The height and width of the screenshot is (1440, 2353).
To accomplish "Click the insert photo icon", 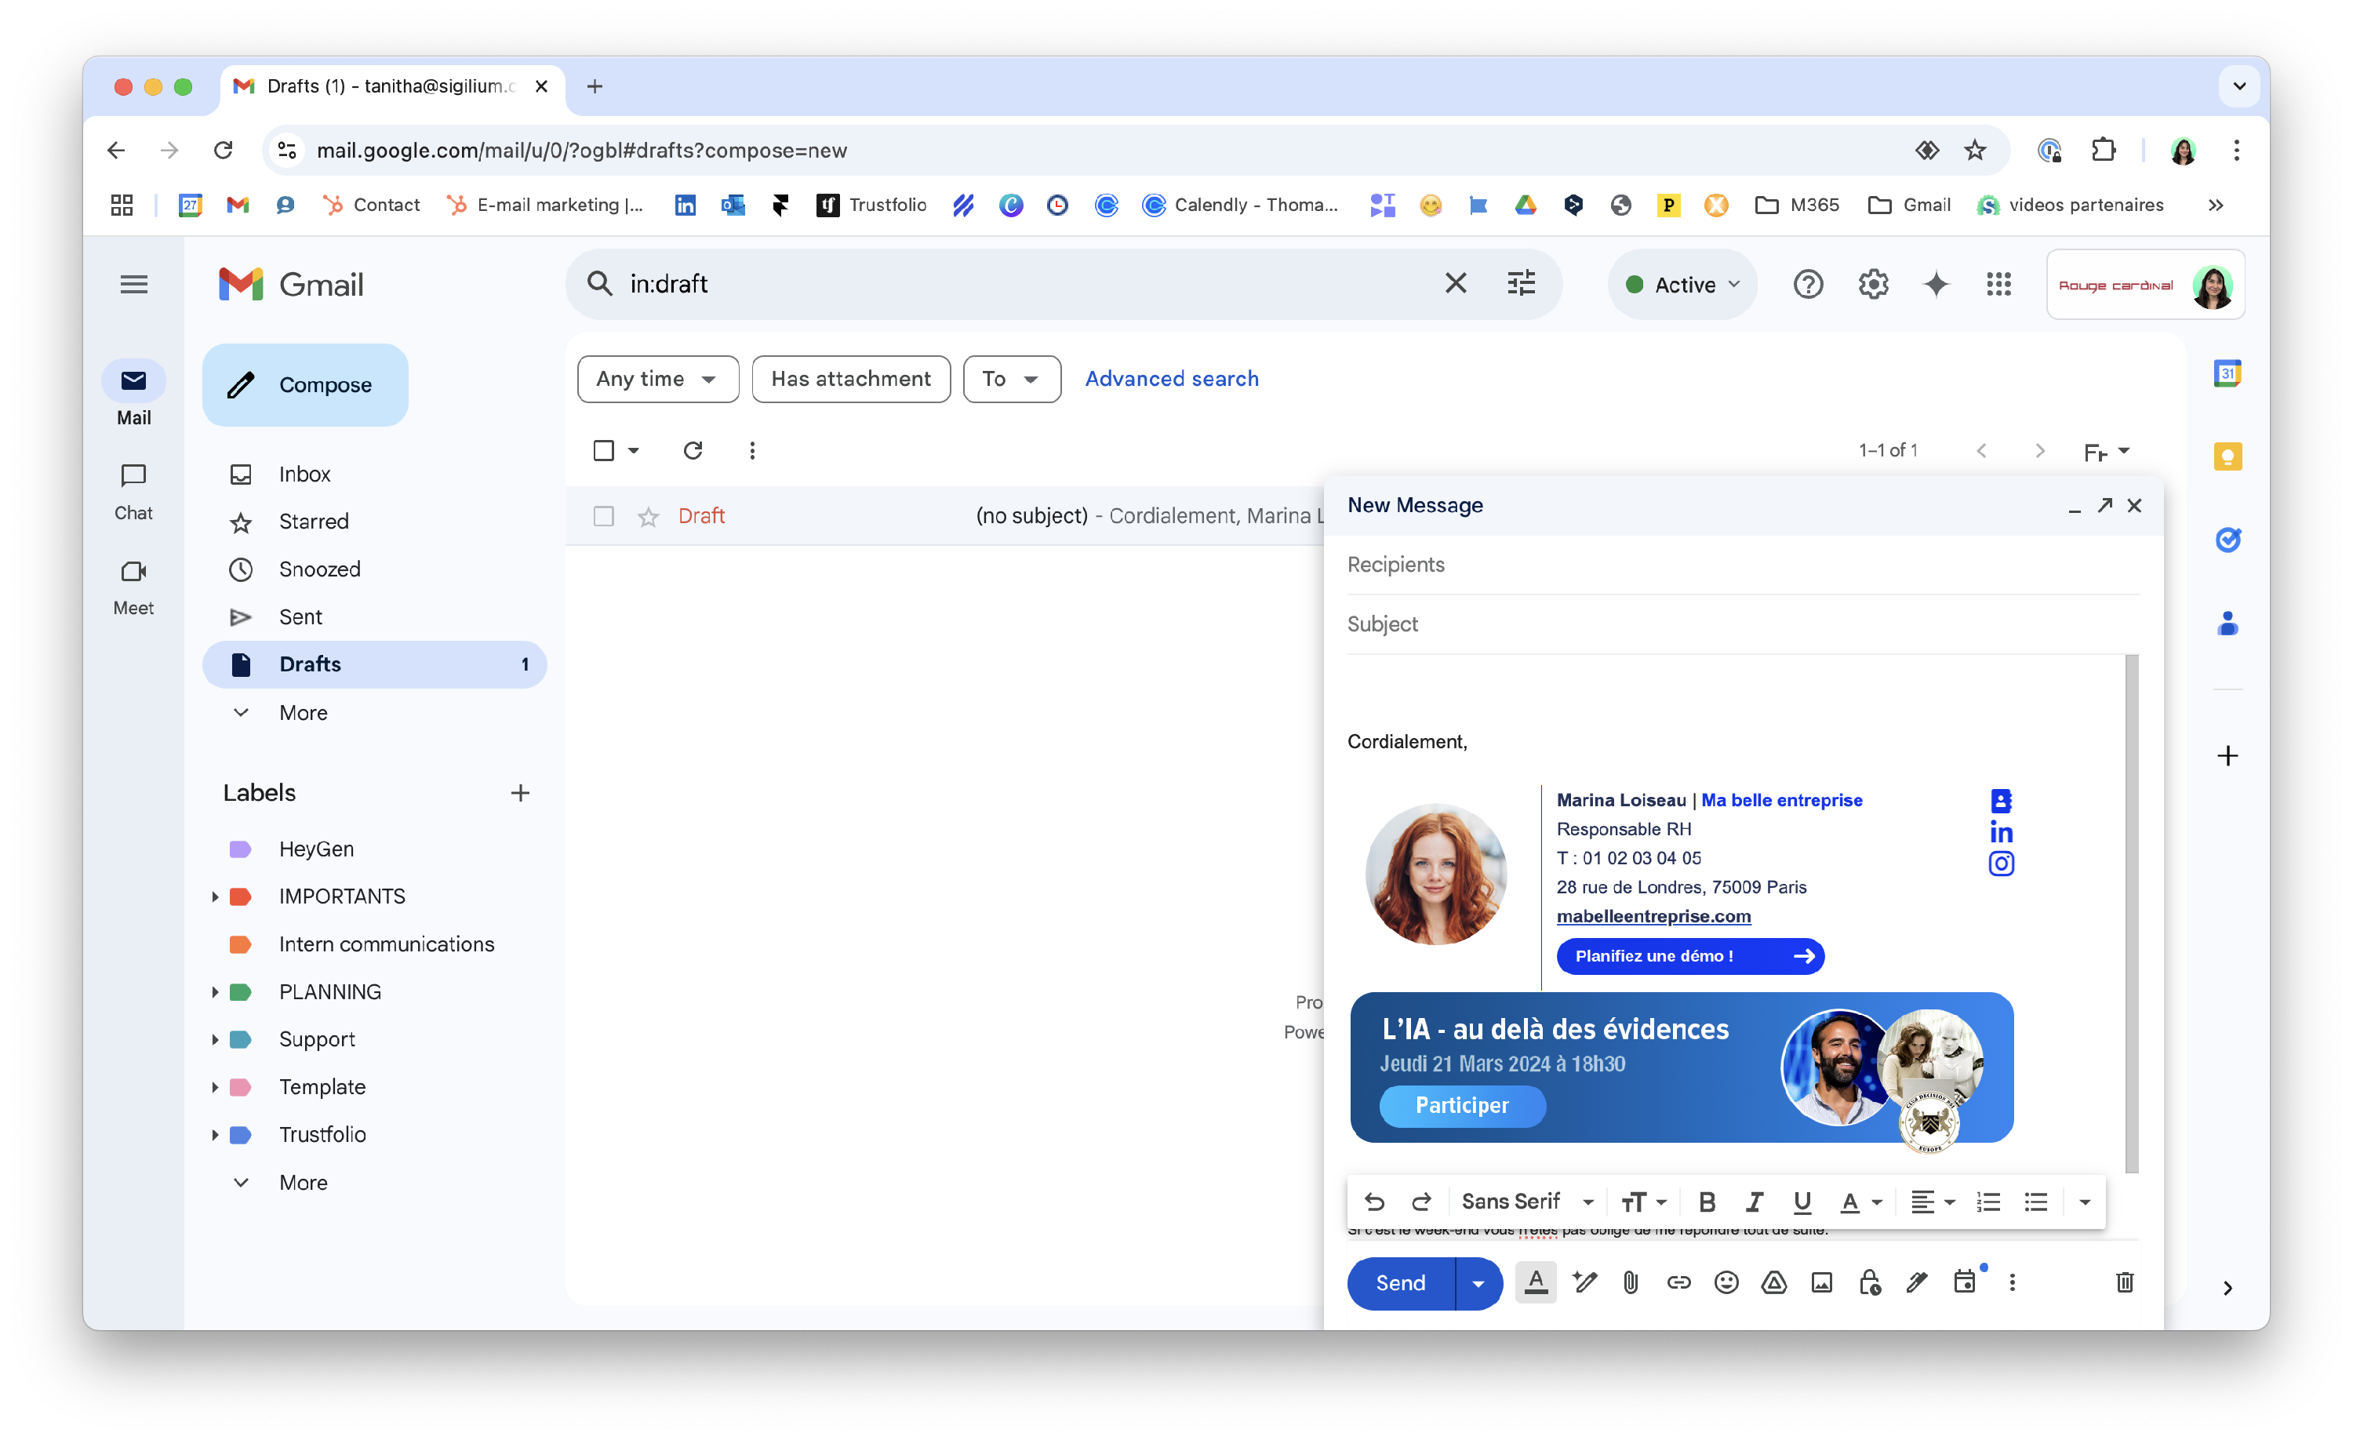I will click(1821, 1282).
